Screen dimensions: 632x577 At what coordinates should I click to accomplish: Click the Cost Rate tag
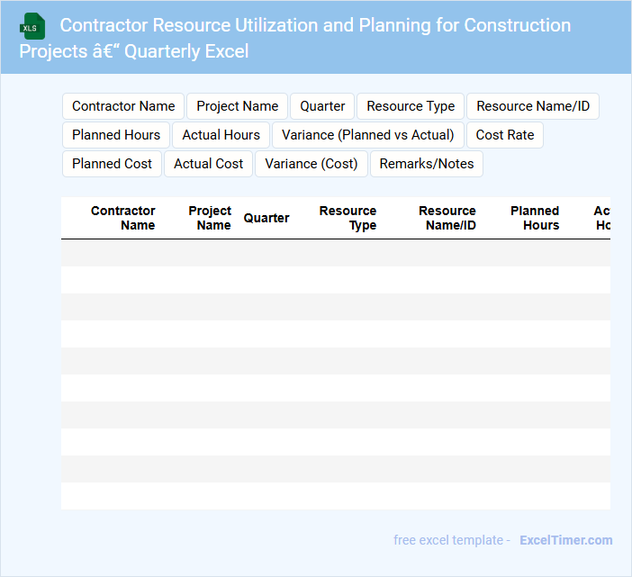pos(505,135)
